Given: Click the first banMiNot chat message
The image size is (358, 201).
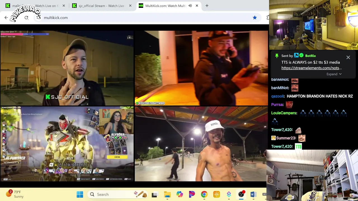Looking at the screenshot, I should tap(285, 80).
